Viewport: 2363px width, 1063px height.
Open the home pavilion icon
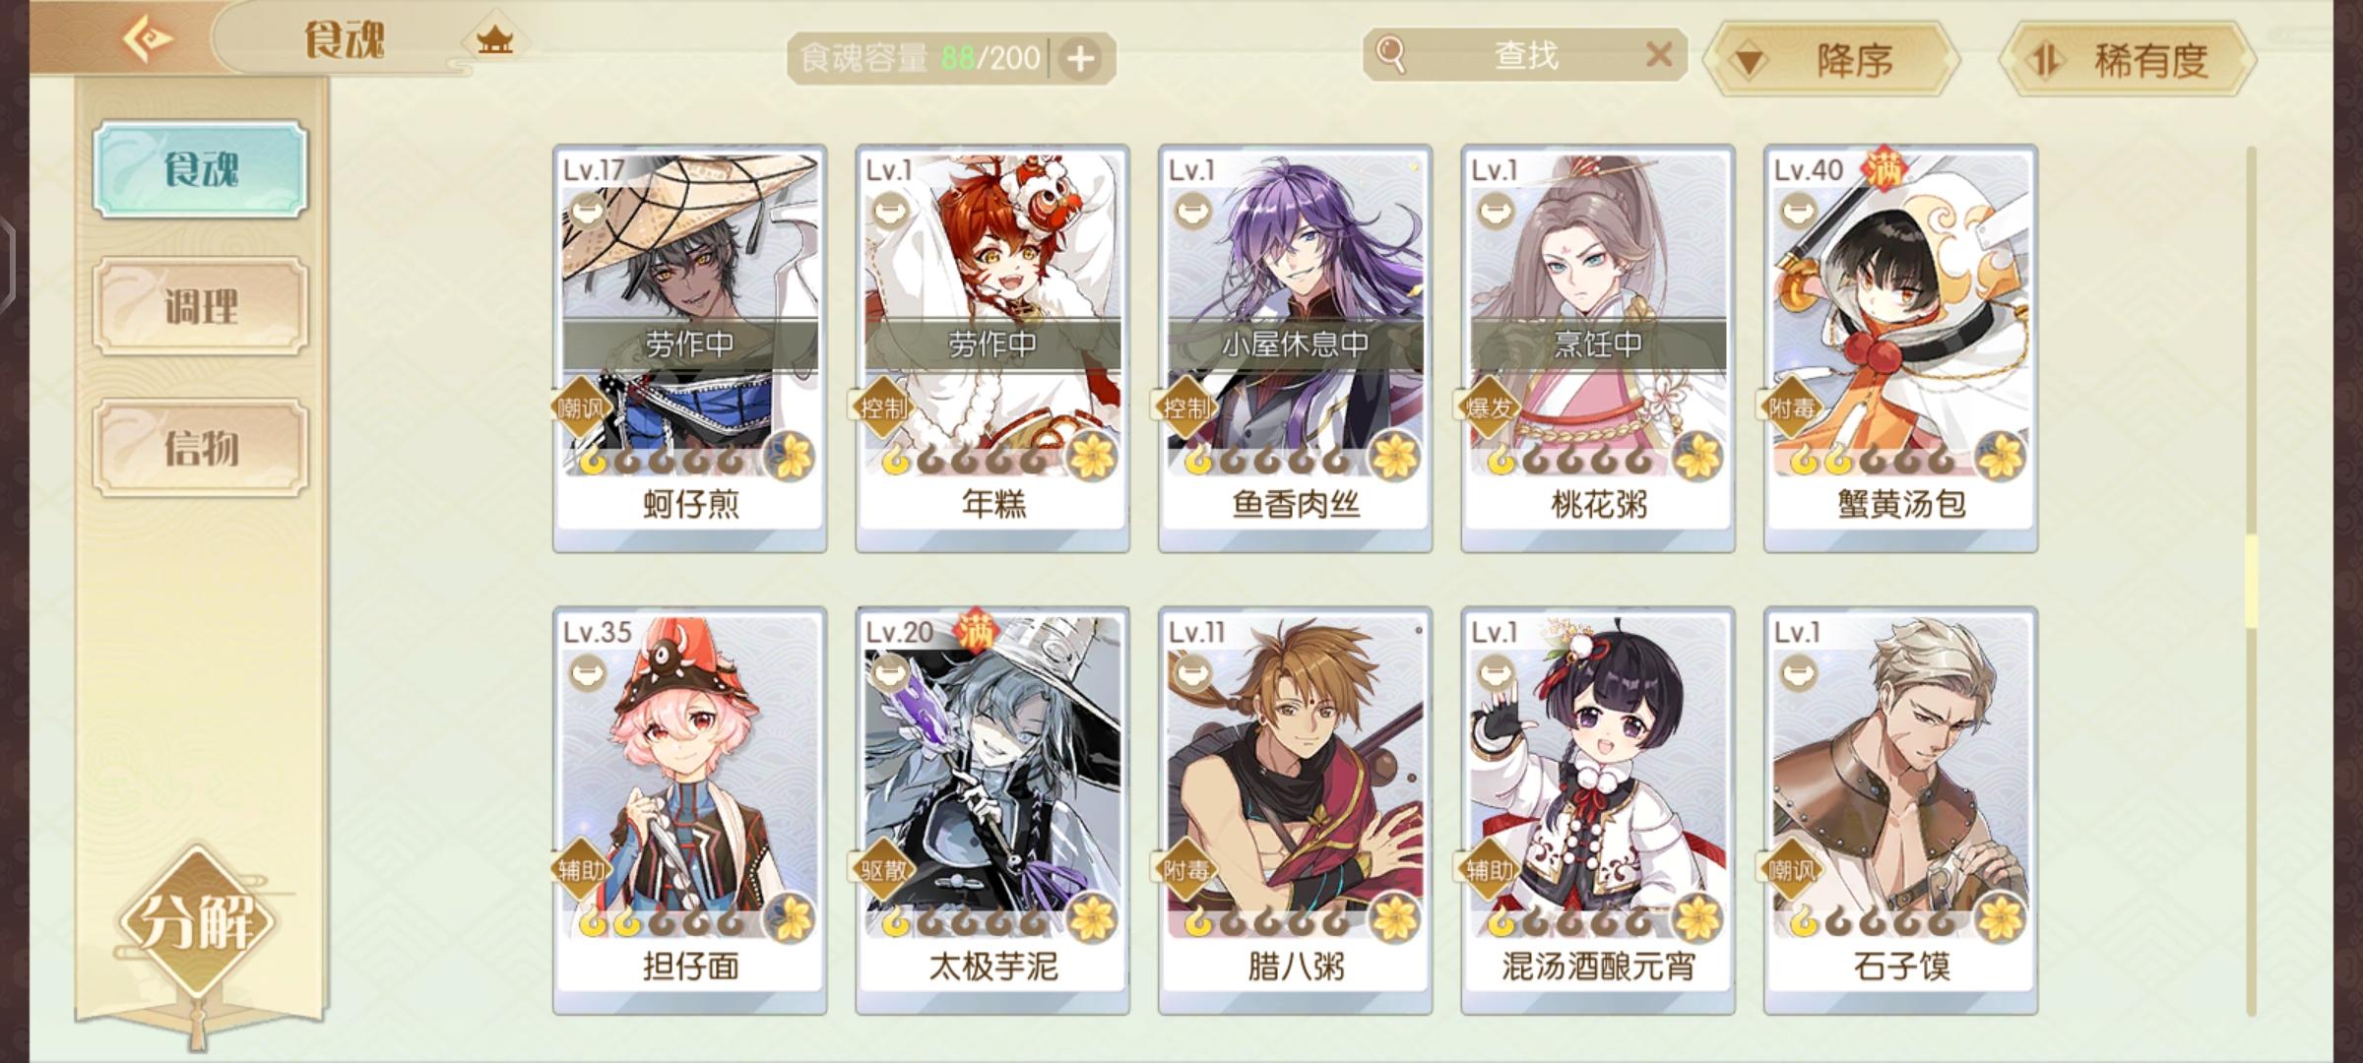coord(494,40)
